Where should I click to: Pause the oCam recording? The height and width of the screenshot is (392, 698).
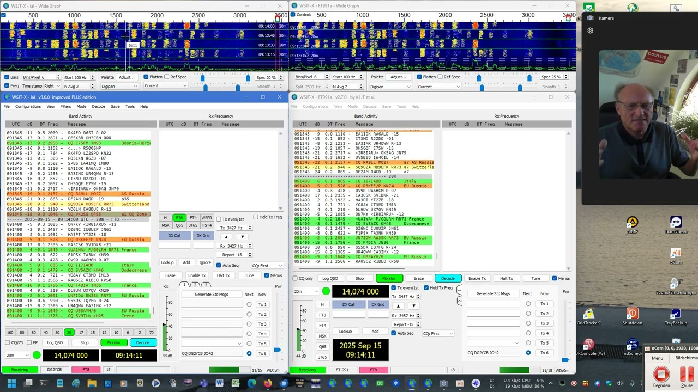tap(687, 377)
